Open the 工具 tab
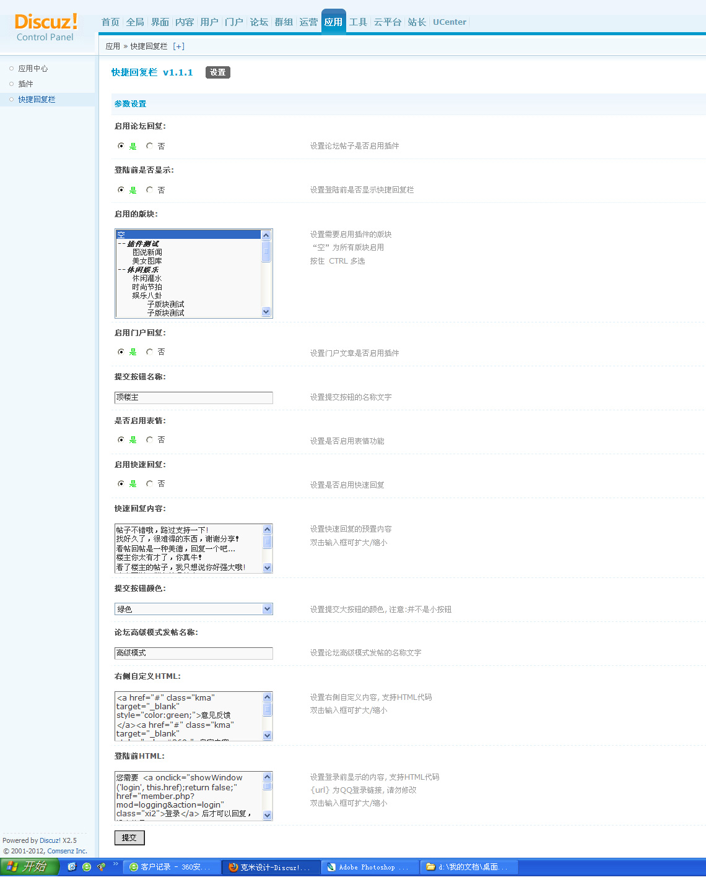706x880 pixels. pyautogui.click(x=358, y=22)
